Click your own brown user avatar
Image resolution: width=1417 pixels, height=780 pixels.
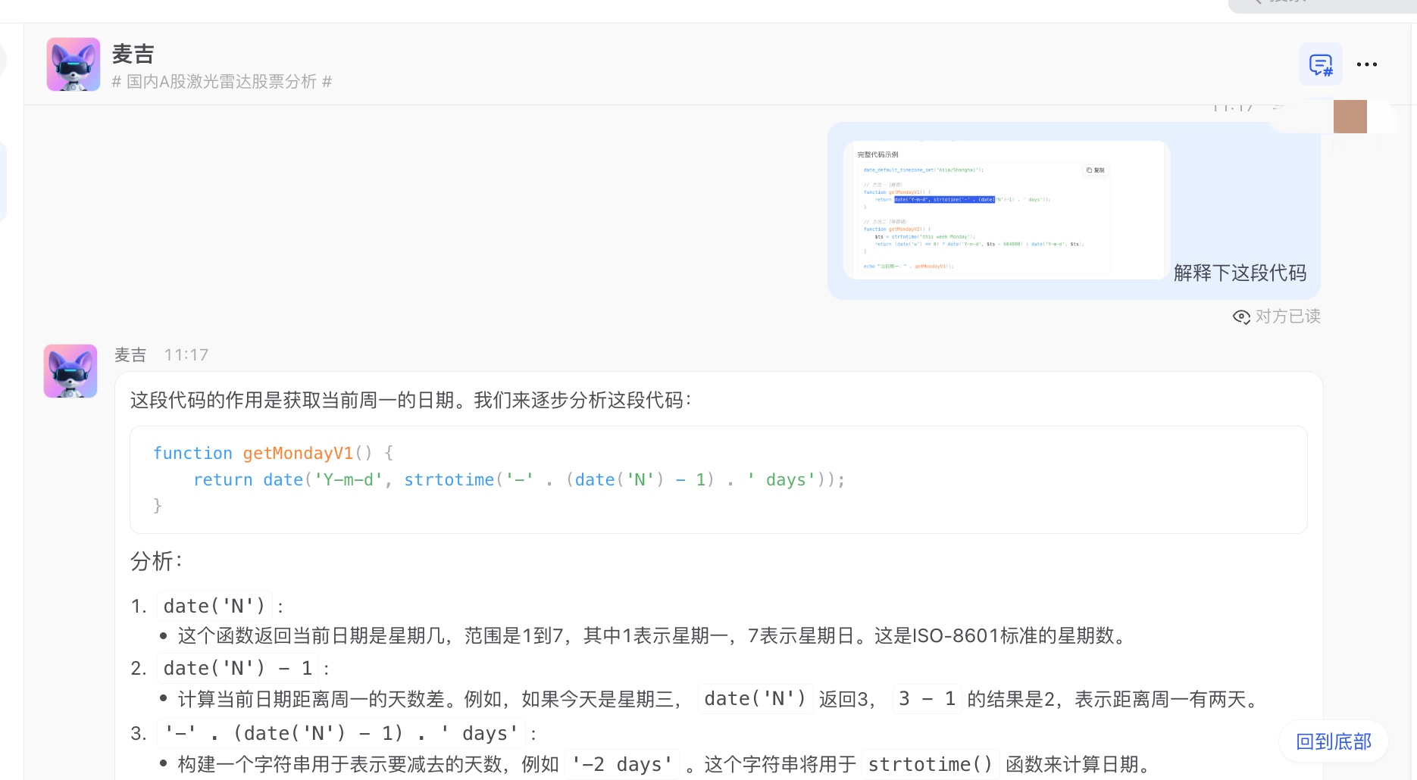(x=1350, y=117)
